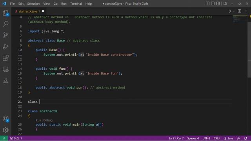The width and height of the screenshot is (251, 141).
Task: Toggle the bottom panel layout
Action: (x=213, y=4)
